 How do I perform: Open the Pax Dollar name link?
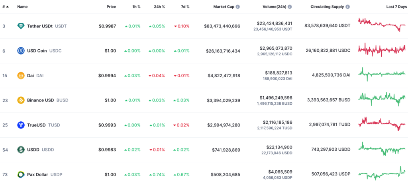(39, 174)
